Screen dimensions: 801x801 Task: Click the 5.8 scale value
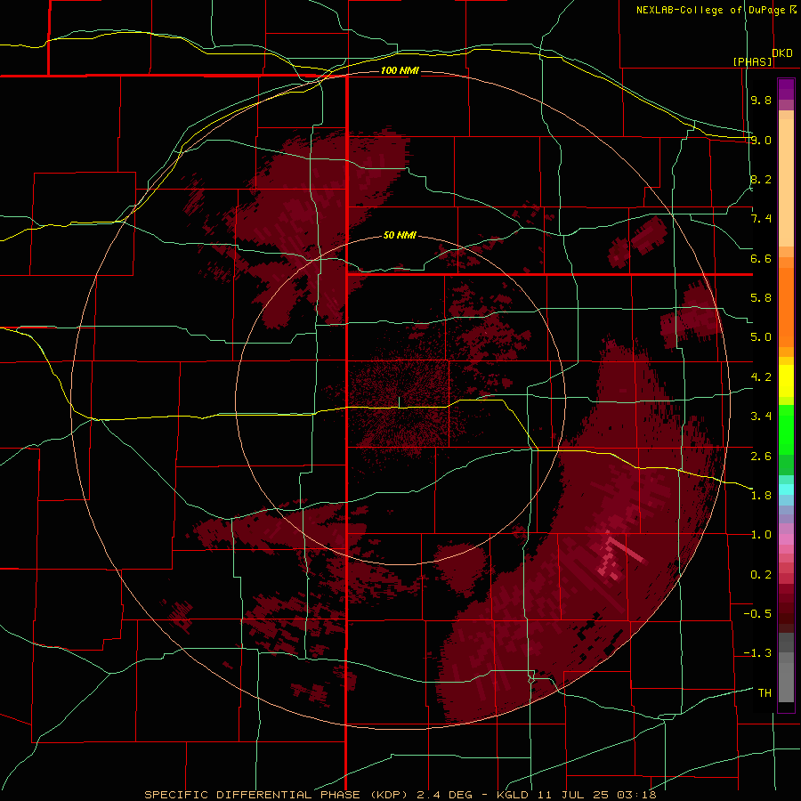click(x=761, y=298)
